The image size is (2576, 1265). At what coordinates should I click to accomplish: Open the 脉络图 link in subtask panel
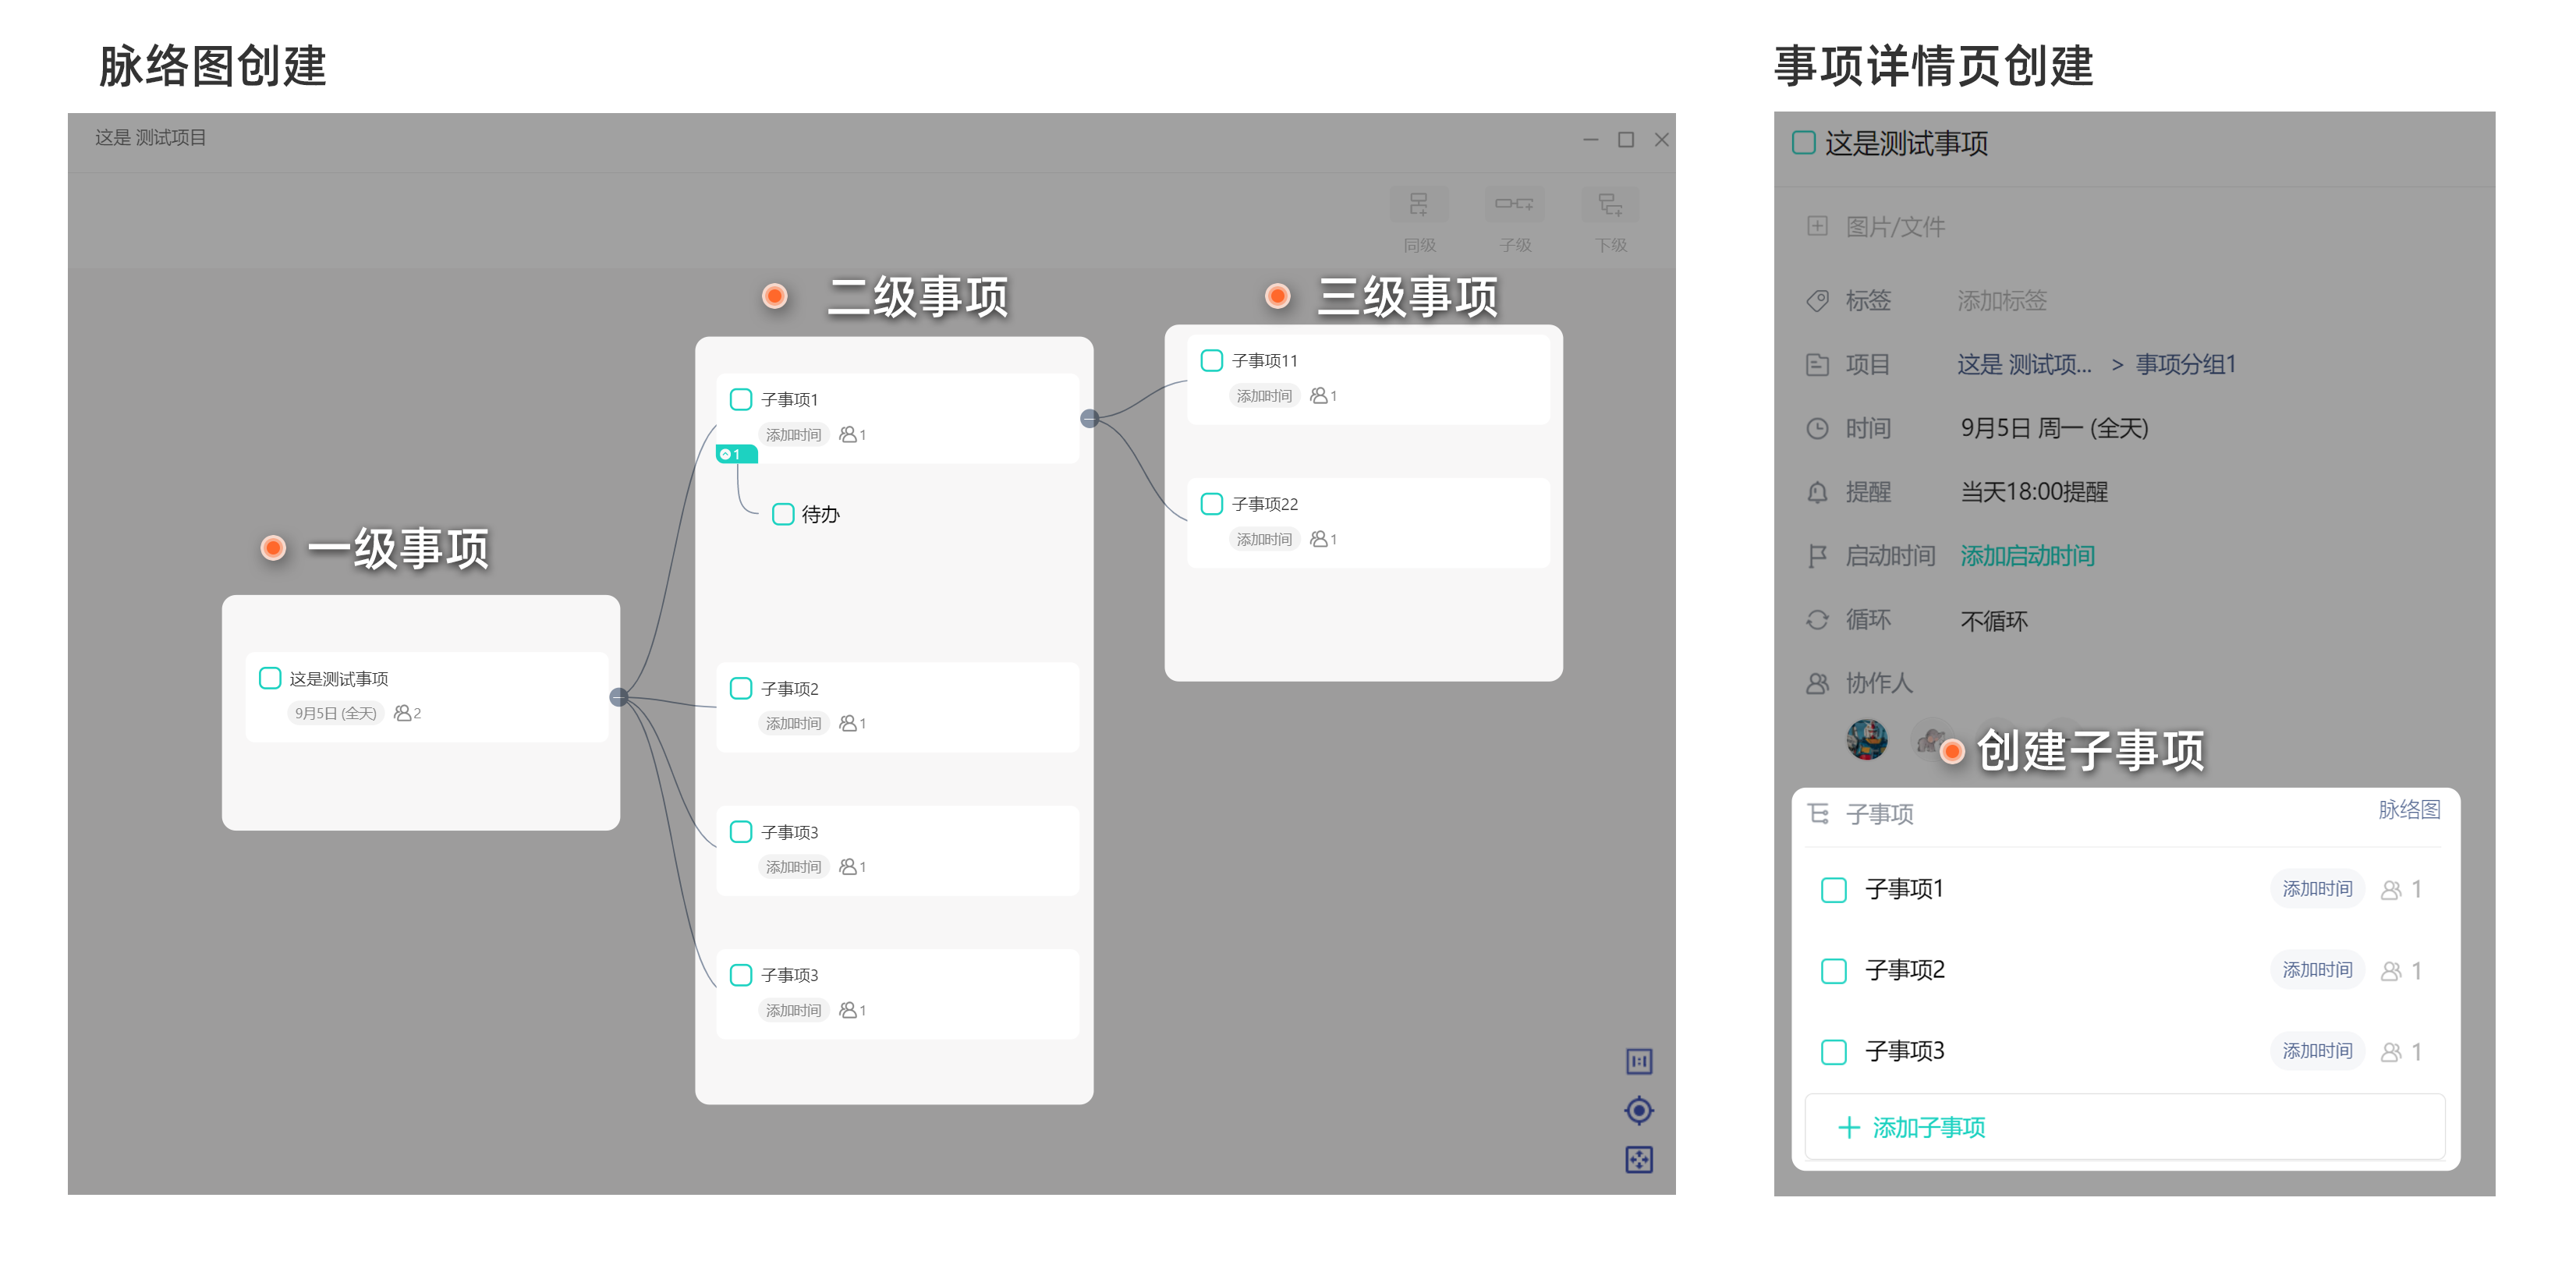(x=2408, y=810)
